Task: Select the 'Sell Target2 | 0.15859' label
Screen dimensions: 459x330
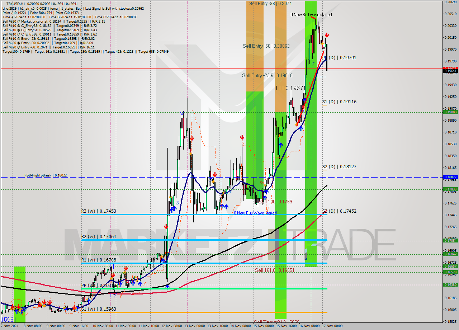Action: (276, 322)
